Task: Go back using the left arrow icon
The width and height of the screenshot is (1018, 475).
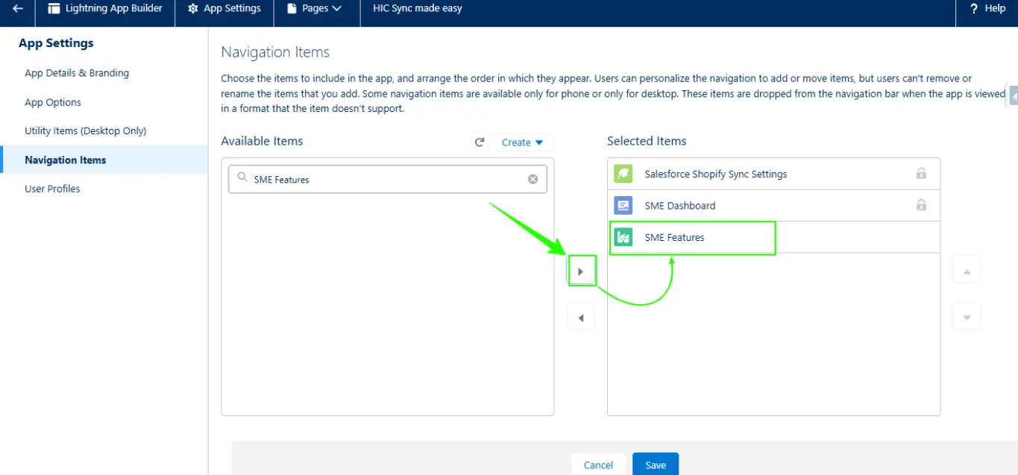Action: click(18, 9)
